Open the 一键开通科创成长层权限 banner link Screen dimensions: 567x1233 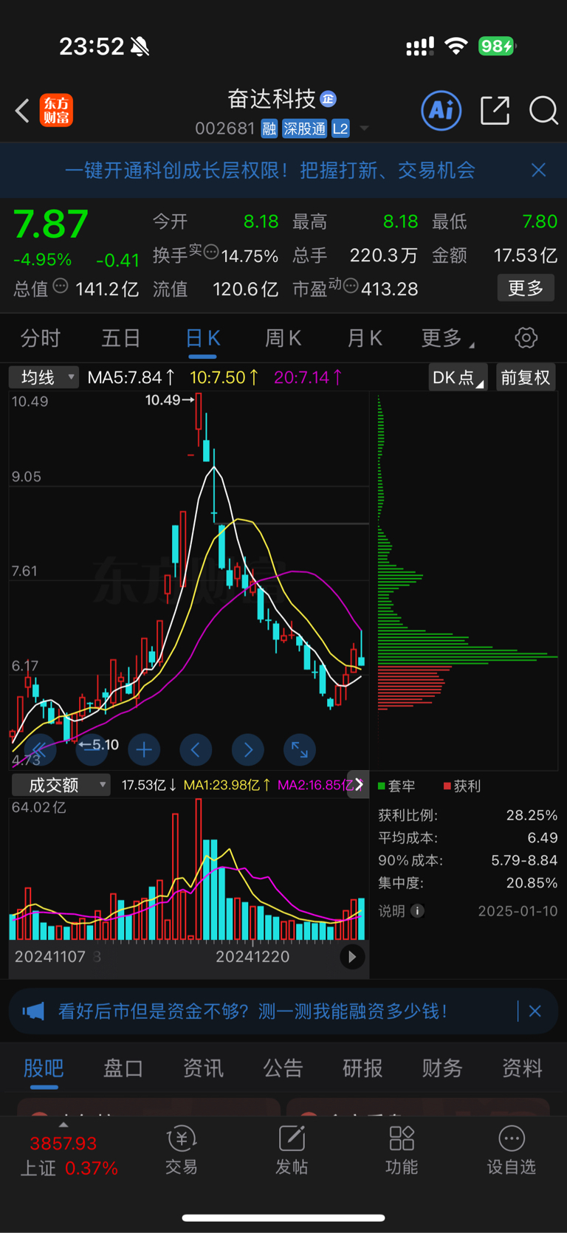269,171
